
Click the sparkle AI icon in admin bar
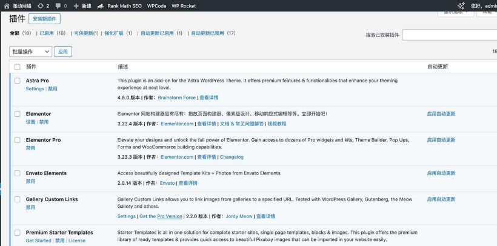[x=461, y=5]
